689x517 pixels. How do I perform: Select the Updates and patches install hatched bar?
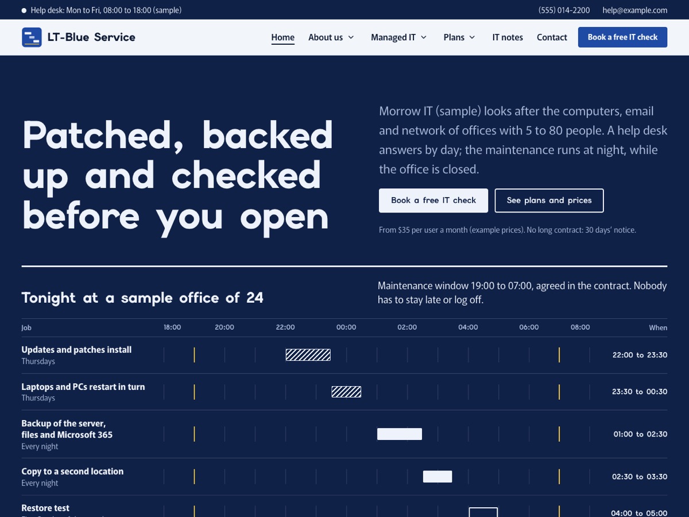(308, 354)
